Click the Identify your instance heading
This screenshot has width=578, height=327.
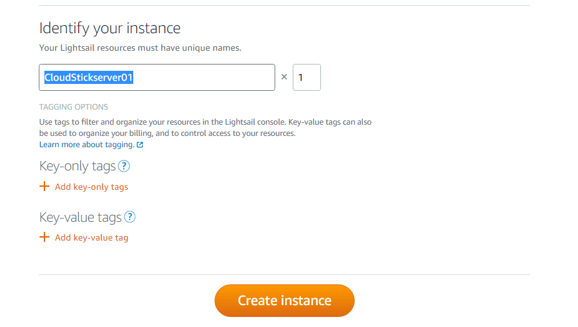pyautogui.click(x=109, y=28)
